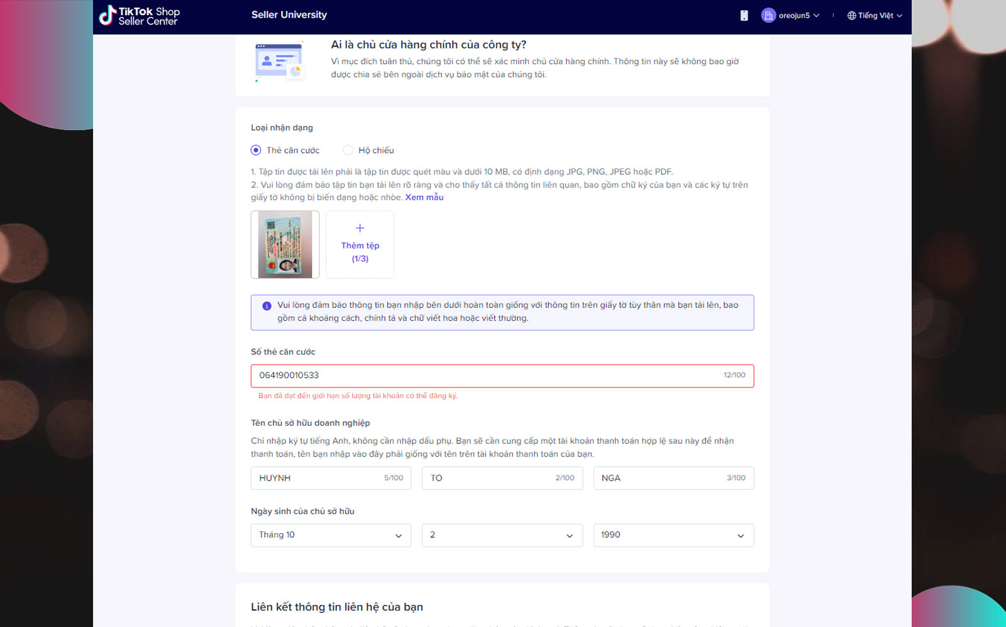Click the TO middle name field
The image size is (1006, 627).
(x=502, y=478)
